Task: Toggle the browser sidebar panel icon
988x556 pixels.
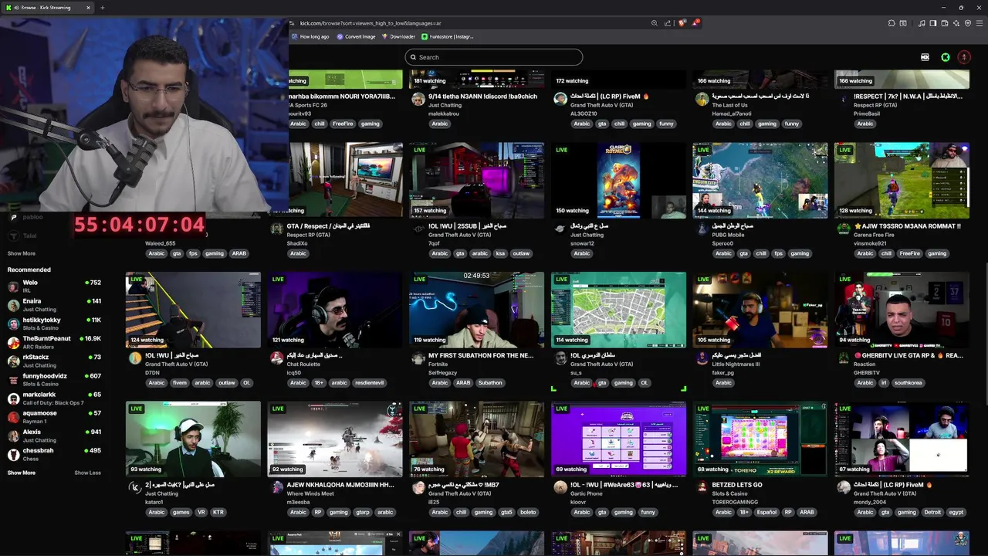Action: click(x=933, y=23)
